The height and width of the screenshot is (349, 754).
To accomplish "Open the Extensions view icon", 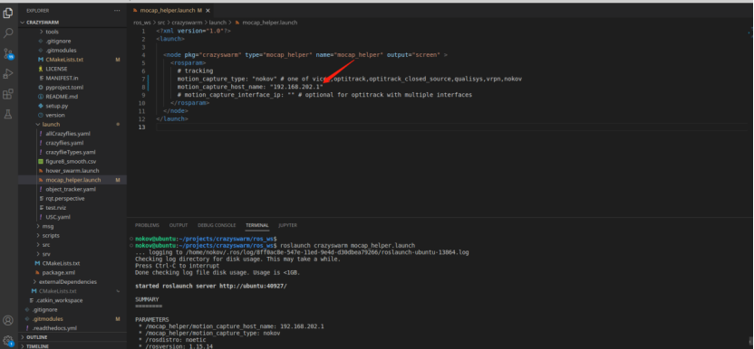I will click(8, 94).
